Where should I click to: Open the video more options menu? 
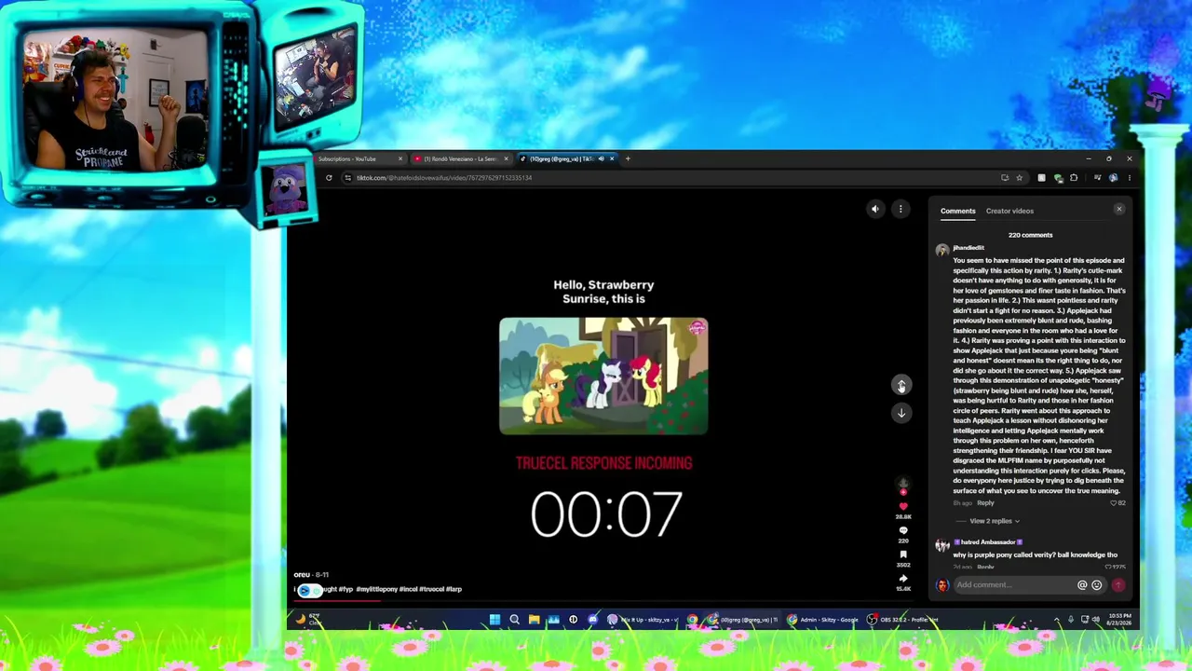click(901, 210)
